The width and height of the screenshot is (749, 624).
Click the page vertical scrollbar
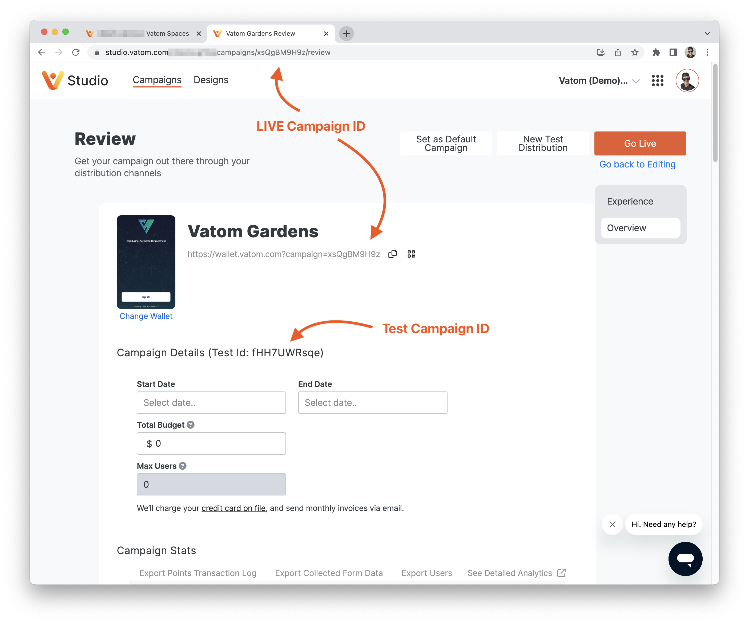(x=715, y=113)
